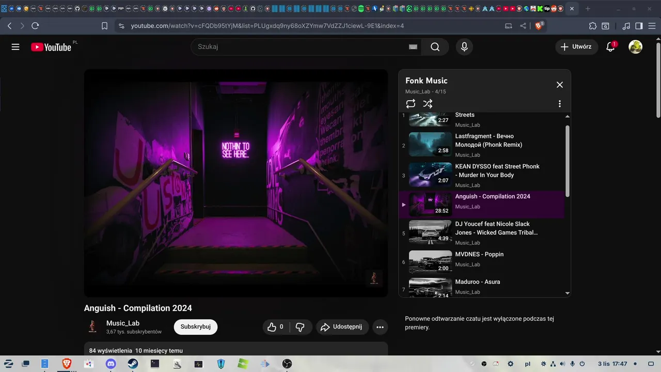Image resolution: width=661 pixels, height=372 pixels.
Task: Click the 4:39 DJ Youcef thumbnail
Action: click(430, 232)
